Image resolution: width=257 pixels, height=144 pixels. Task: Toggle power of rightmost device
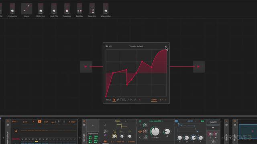(235, 121)
